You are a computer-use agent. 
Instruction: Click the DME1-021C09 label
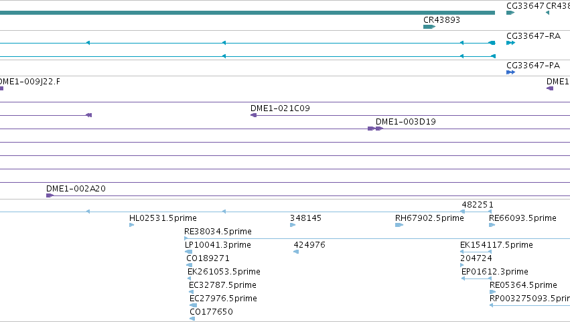(280, 108)
